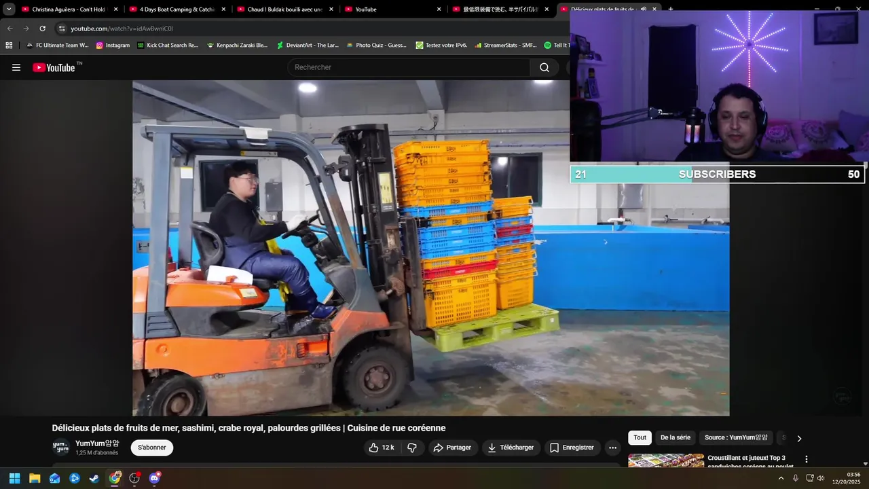Click the youtube.com address bar URL
869x489 pixels.
122,29
